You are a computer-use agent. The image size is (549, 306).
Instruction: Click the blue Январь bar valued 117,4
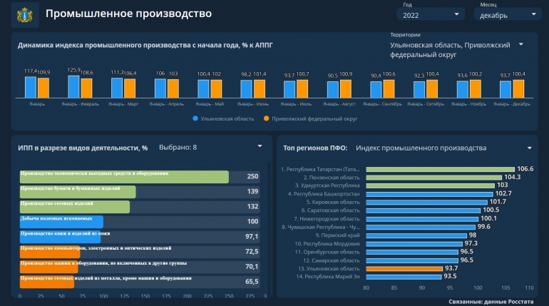[31, 86]
